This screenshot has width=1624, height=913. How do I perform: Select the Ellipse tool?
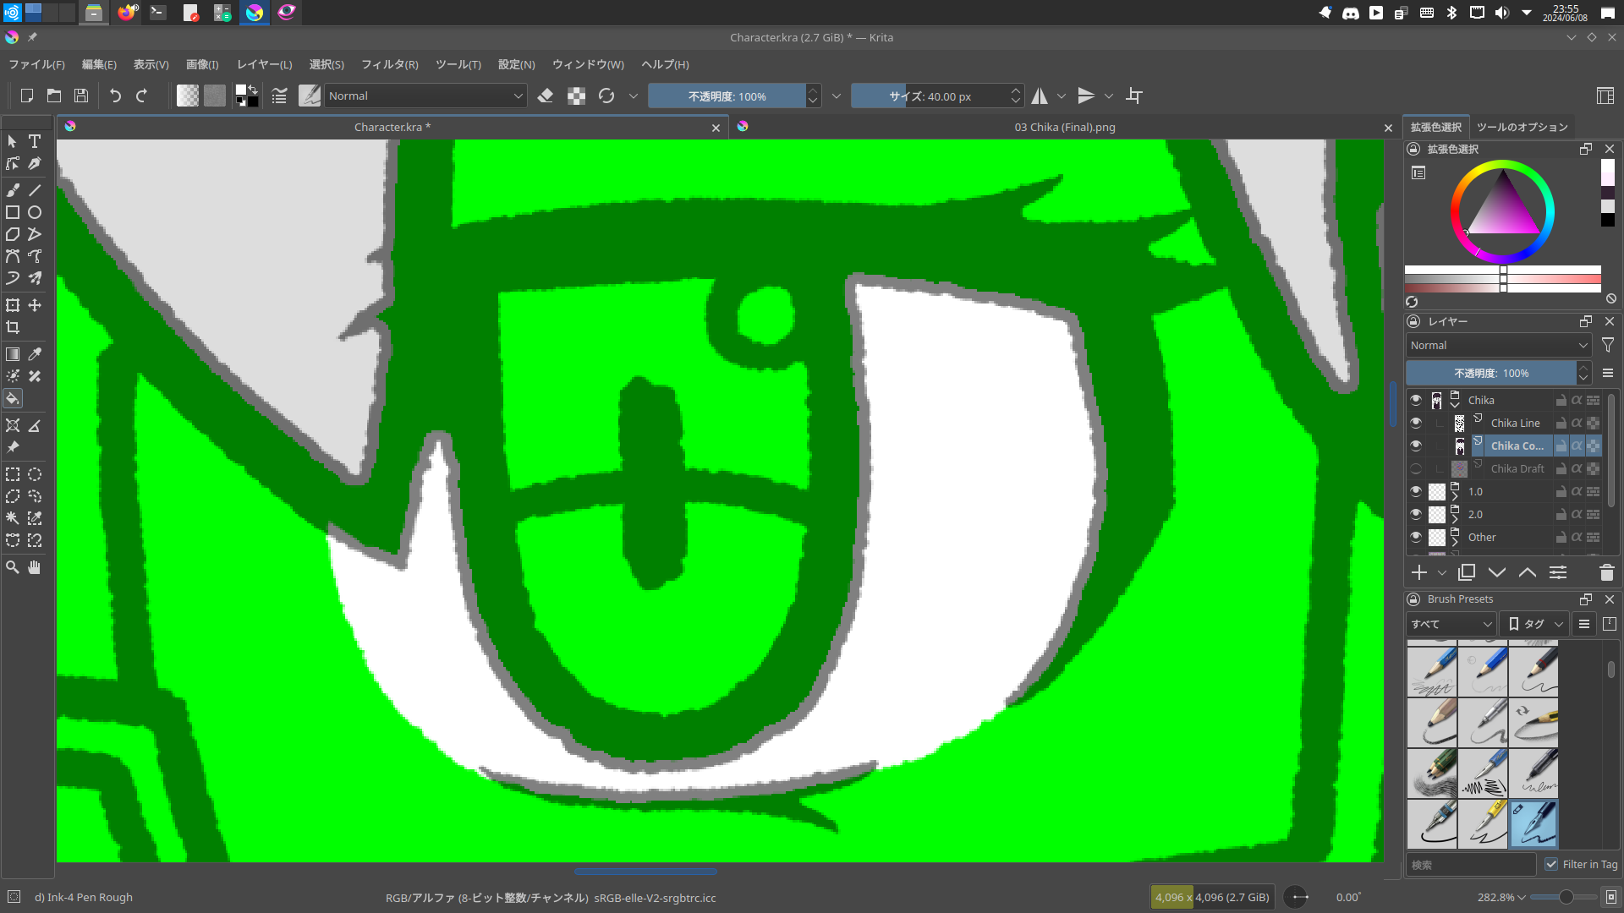point(35,212)
